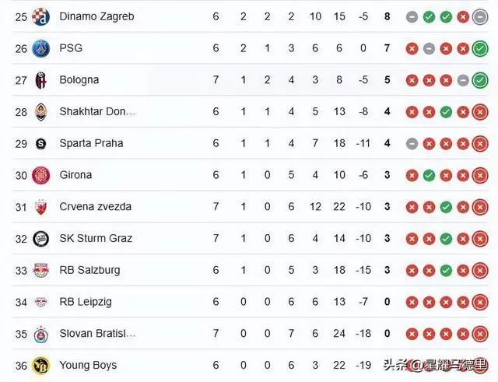This screenshot has width=498, height=382.
Task: Click the Bologna club crest
Action: click(x=41, y=80)
